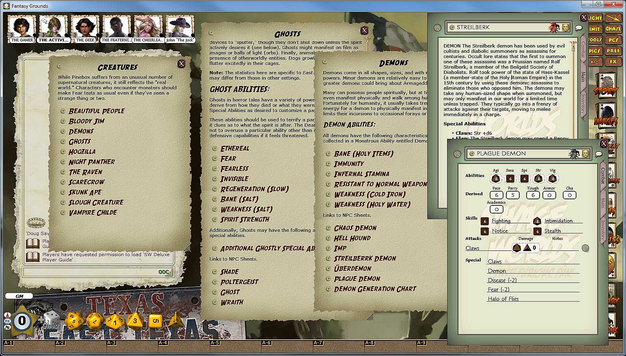This screenshot has height=356, width=626.
Task: Click the SW Deluxe Player Guide book icon
Action: [x=33, y=257]
